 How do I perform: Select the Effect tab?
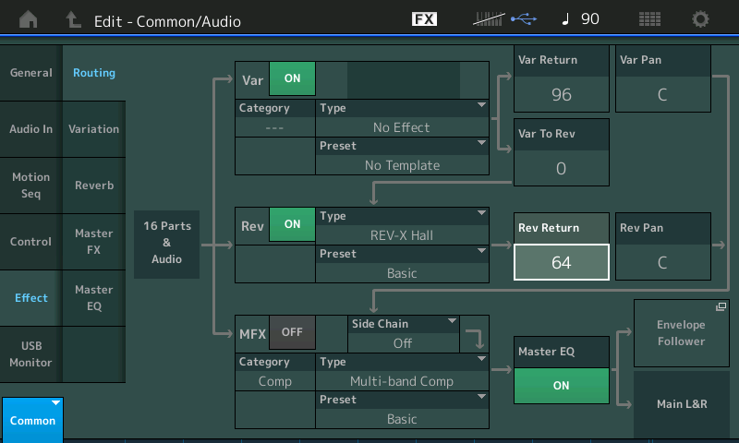(31, 298)
